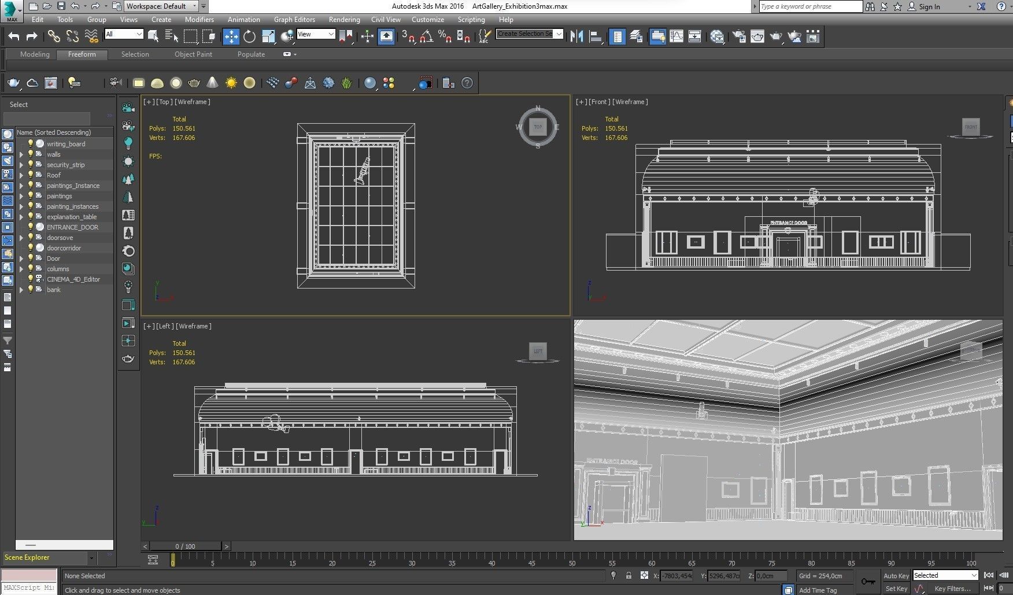Screen dimensions: 1013x595
Task: Click the Mirror tool icon
Action: (x=576, y=36)
